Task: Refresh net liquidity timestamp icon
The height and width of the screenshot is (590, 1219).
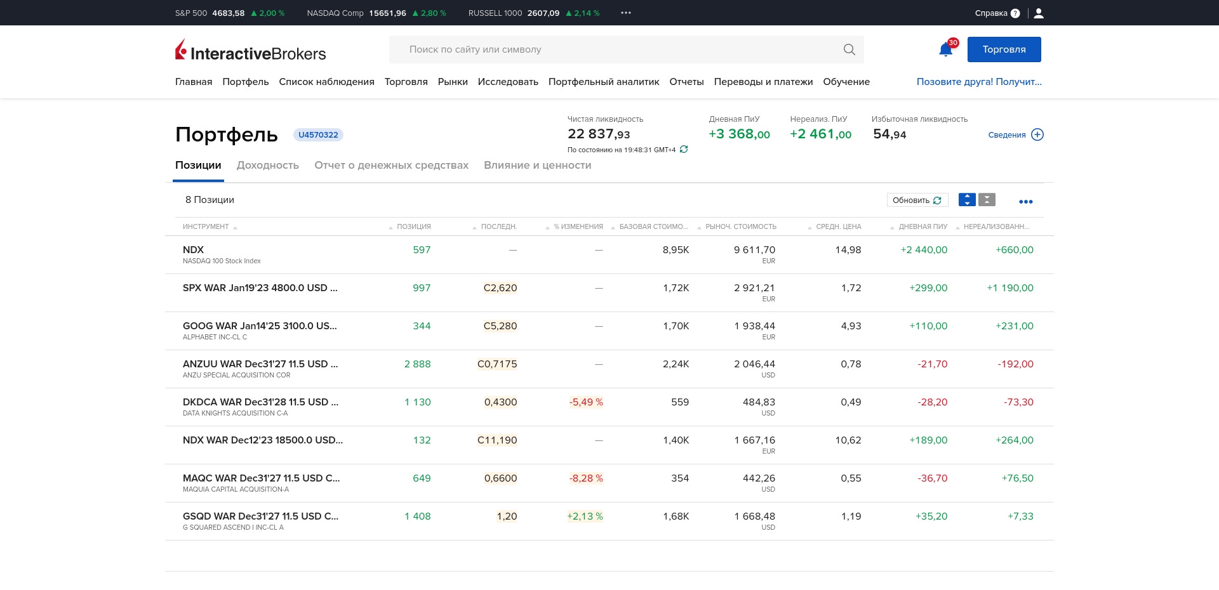Action: pyautogui.click(x=684, y=150)
